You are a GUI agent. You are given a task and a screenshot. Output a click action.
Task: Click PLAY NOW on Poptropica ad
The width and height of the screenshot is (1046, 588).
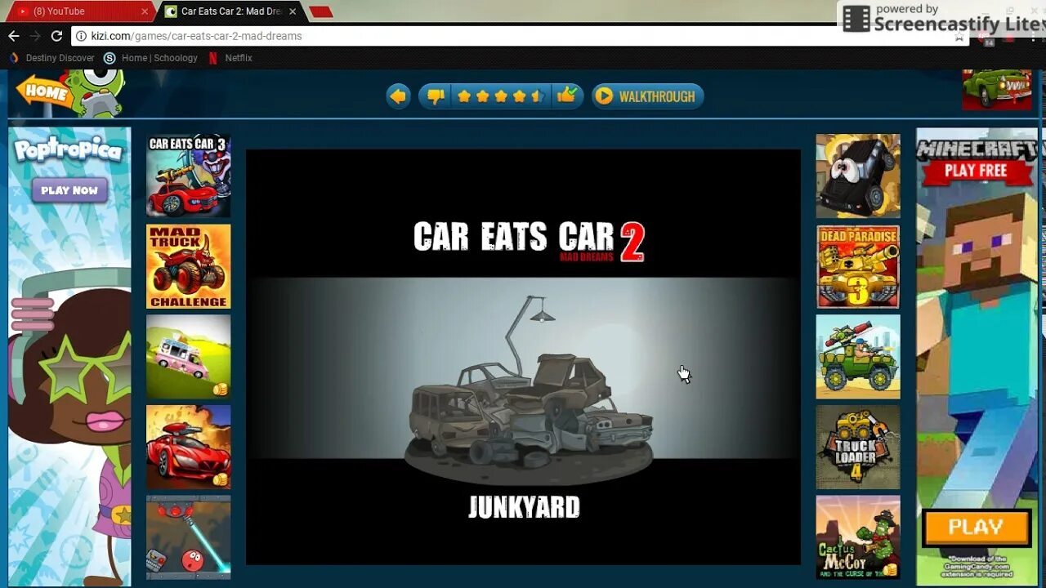click(x=69, y=190)
